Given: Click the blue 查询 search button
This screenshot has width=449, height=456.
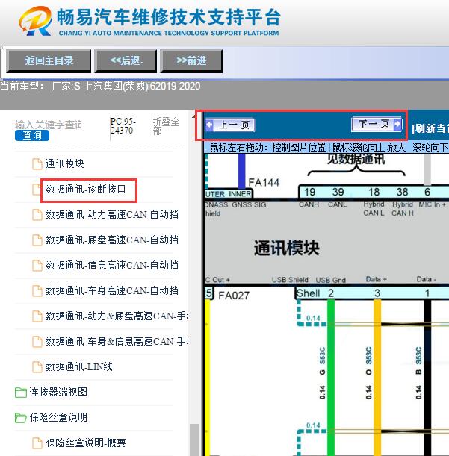Looking at the screenshot, I should (32, 135).
